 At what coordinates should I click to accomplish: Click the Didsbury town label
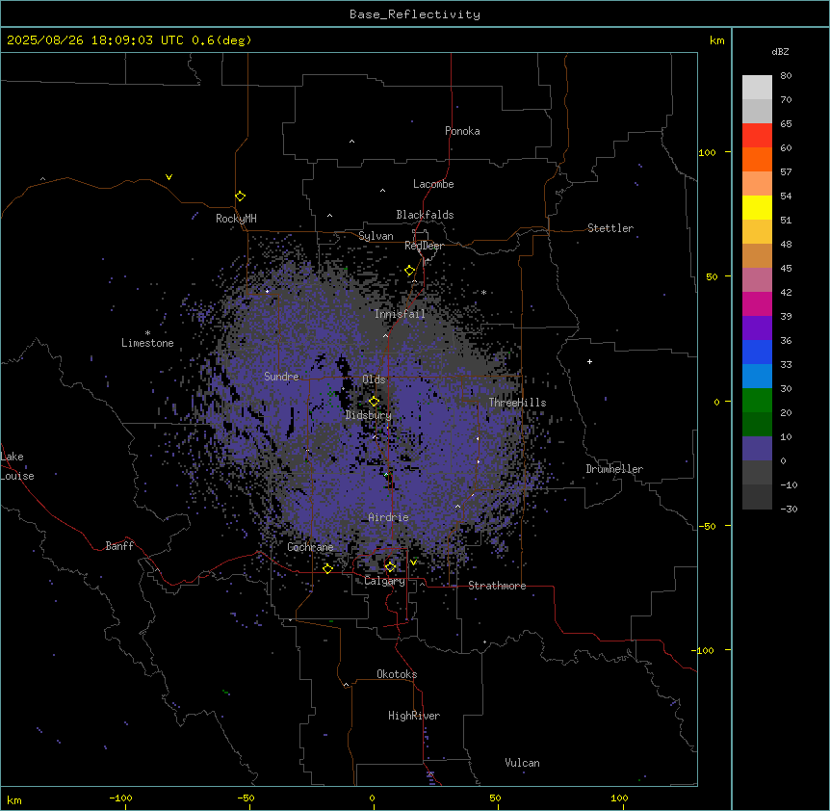click(369, 415)
